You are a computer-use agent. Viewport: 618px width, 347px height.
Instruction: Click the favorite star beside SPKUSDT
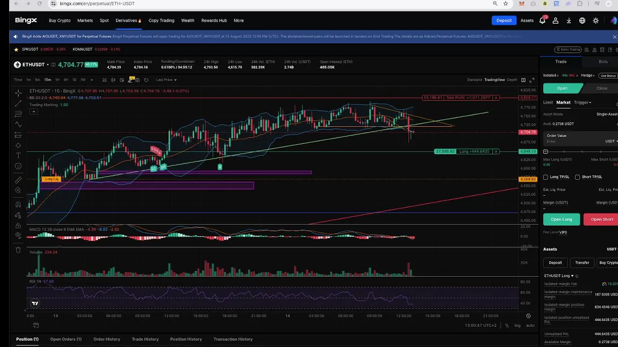[x=16, y=49]
